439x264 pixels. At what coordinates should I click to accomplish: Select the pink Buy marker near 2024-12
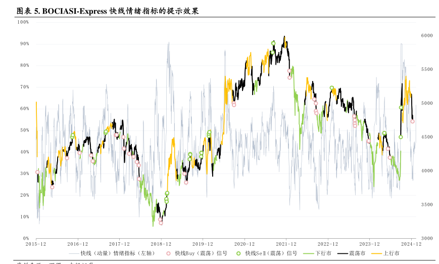(x=413, y=121)
